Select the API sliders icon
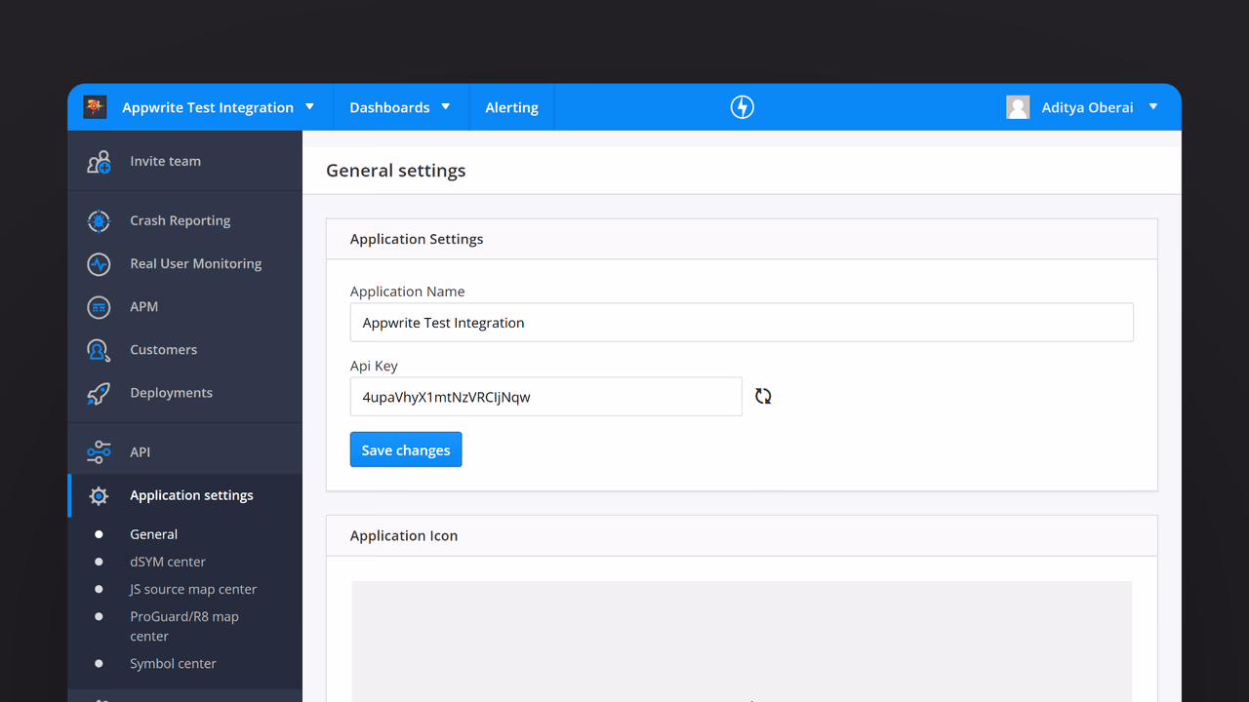Image resolution: width=1249 pixels, height=702 pixels. tap(99, 451)
